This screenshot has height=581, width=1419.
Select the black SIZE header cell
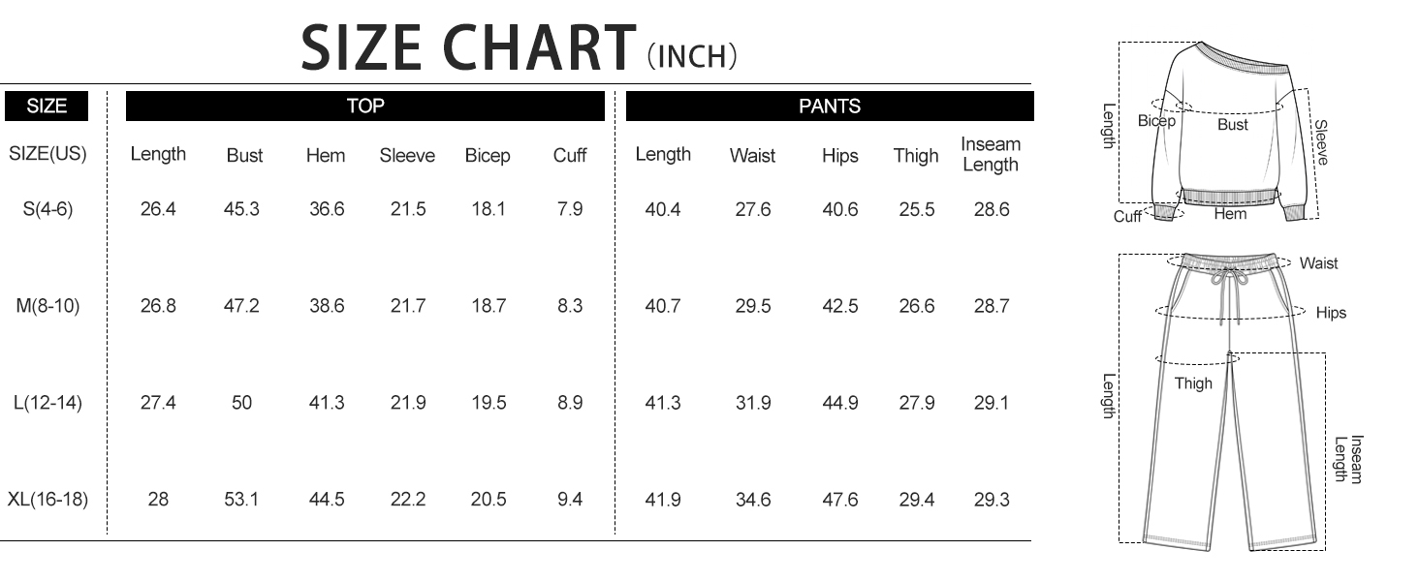click(46, 107)
